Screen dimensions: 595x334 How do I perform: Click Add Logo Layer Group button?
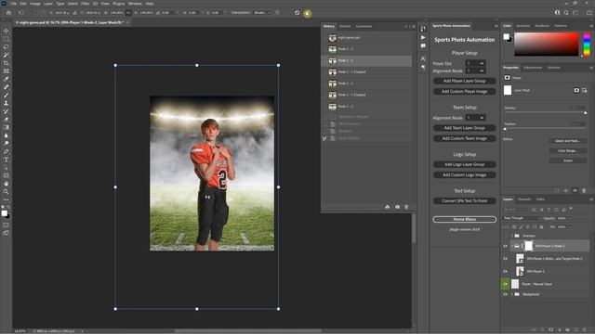(465, 164)
